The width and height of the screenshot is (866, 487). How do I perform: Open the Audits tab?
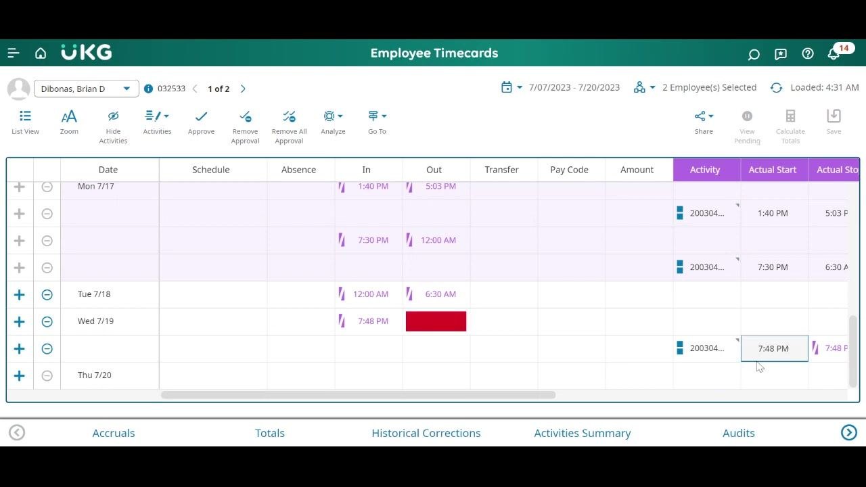click(739, 433)
